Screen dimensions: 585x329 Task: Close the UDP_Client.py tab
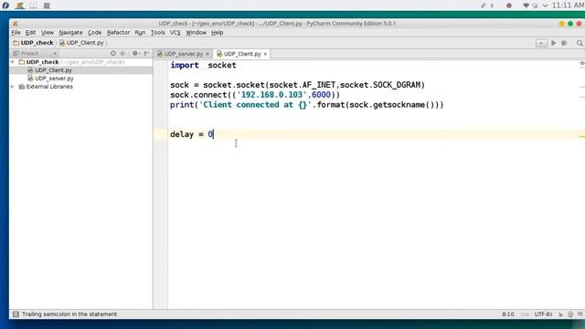tap(265, 54)
